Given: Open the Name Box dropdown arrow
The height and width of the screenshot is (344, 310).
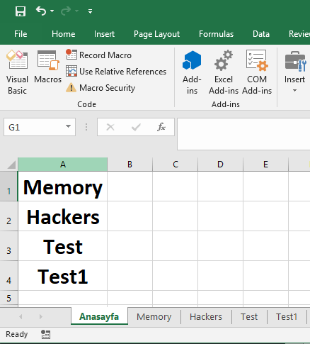Looking at the screenshot, I should [68, 126].
